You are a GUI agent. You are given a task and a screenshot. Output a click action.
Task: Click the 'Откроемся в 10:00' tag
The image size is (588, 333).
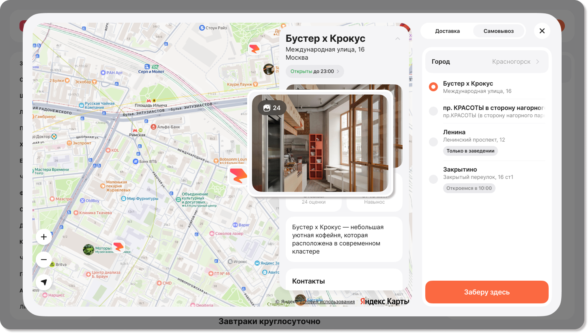(469, 188)
